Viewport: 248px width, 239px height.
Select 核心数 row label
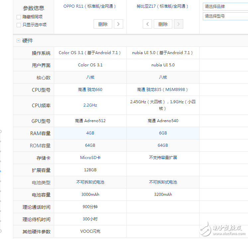pyautogui.click(x=43, y=78)
